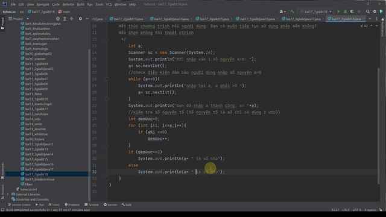
Task: Open the Terminal tool window
Action: (91, 205)
